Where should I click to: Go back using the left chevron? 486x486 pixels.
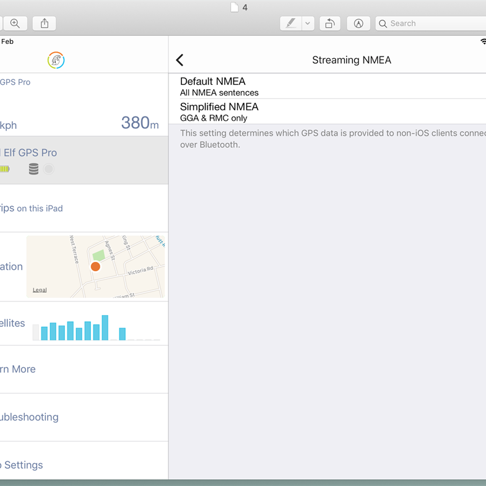[180, 60]
